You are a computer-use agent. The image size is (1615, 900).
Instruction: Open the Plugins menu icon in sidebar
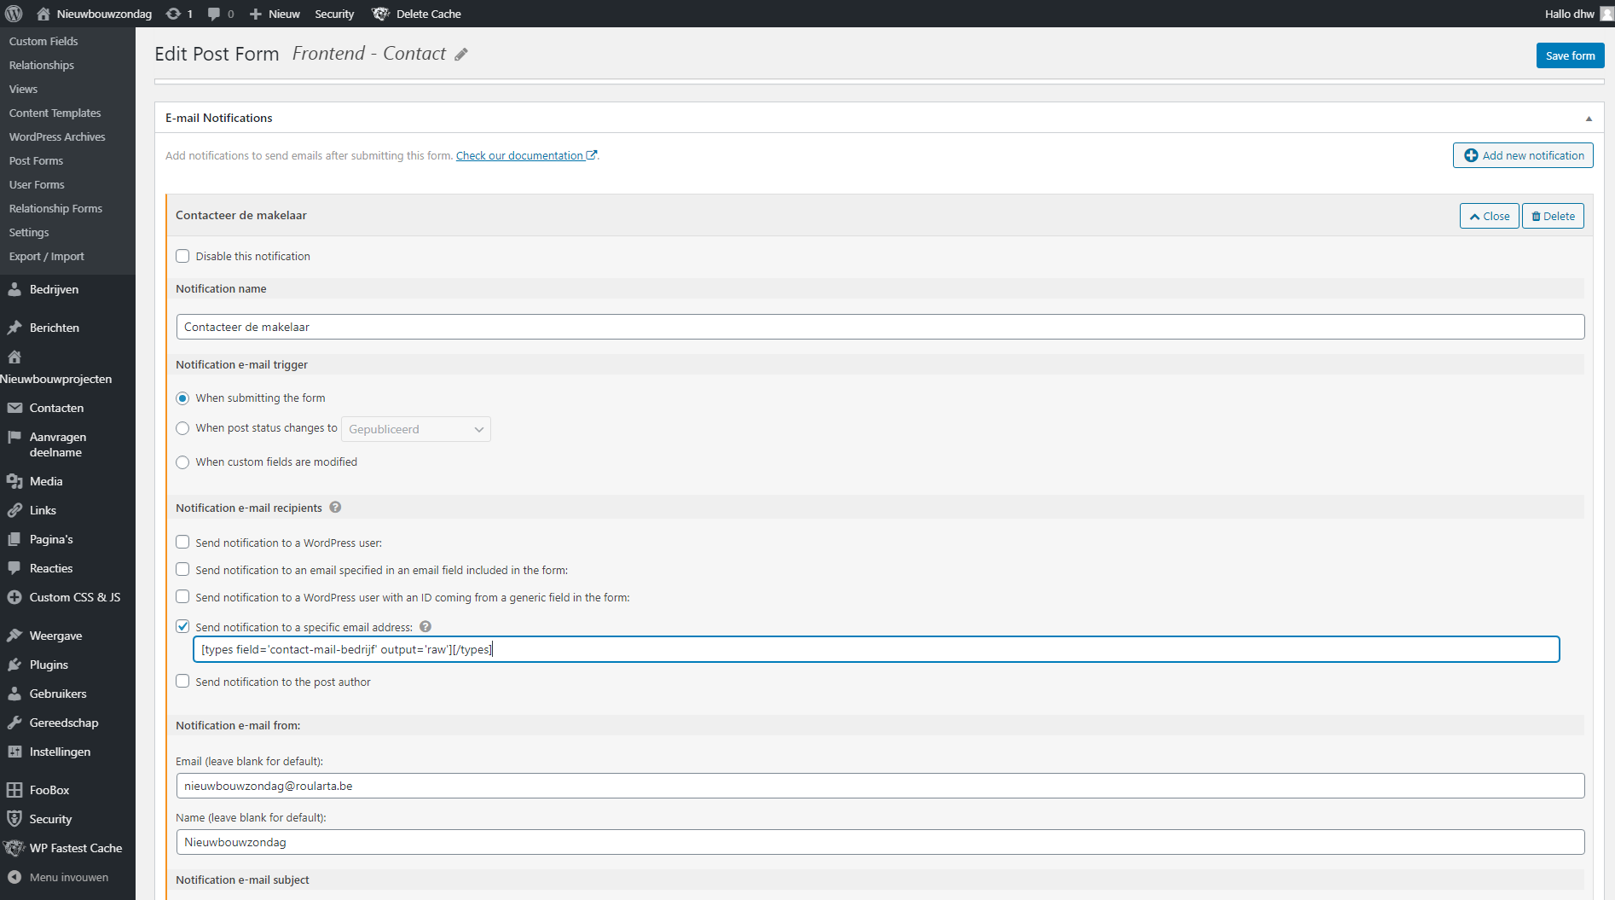[x=14, y=665]
